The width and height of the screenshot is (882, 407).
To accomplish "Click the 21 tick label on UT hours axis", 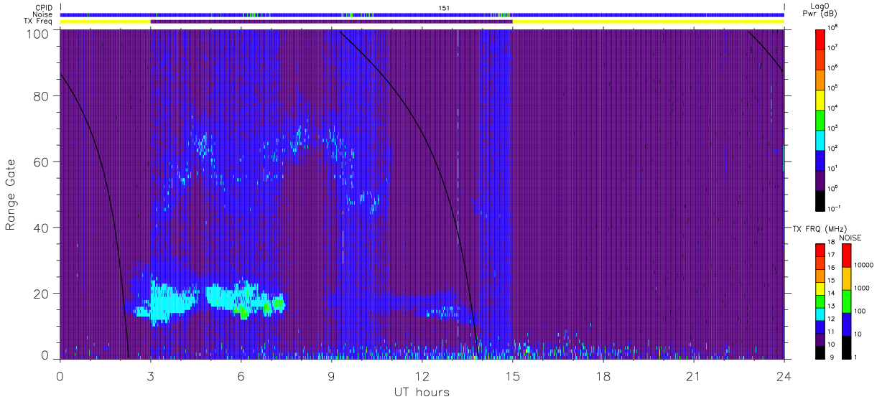I will tap(693, 376).
